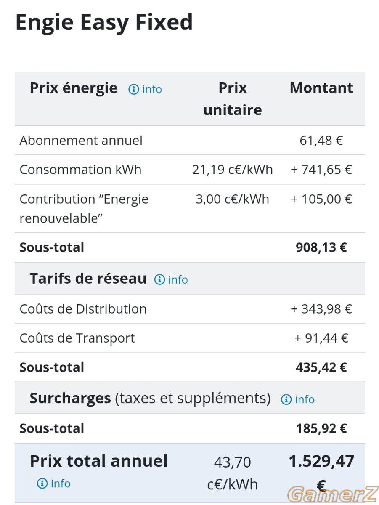Select the Consommation kWh row label
379x505 pixels.
(80, 170)
